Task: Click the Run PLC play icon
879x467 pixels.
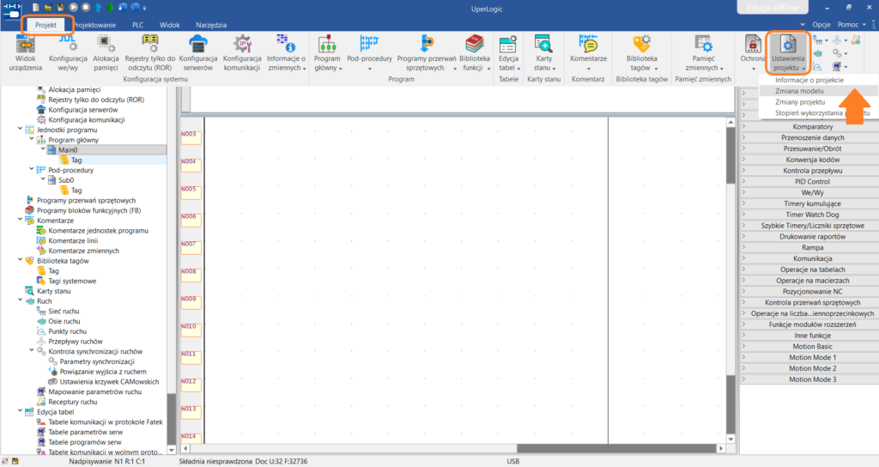Action: (73, 7)
